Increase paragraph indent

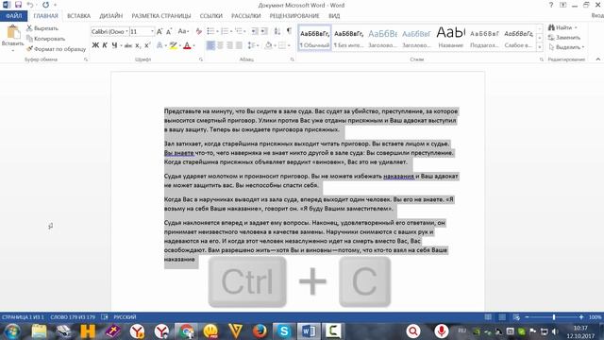pos(264,31)
